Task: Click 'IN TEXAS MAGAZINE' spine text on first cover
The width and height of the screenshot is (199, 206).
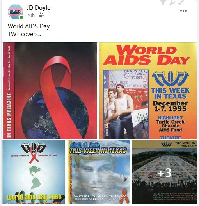Action: 9,115
